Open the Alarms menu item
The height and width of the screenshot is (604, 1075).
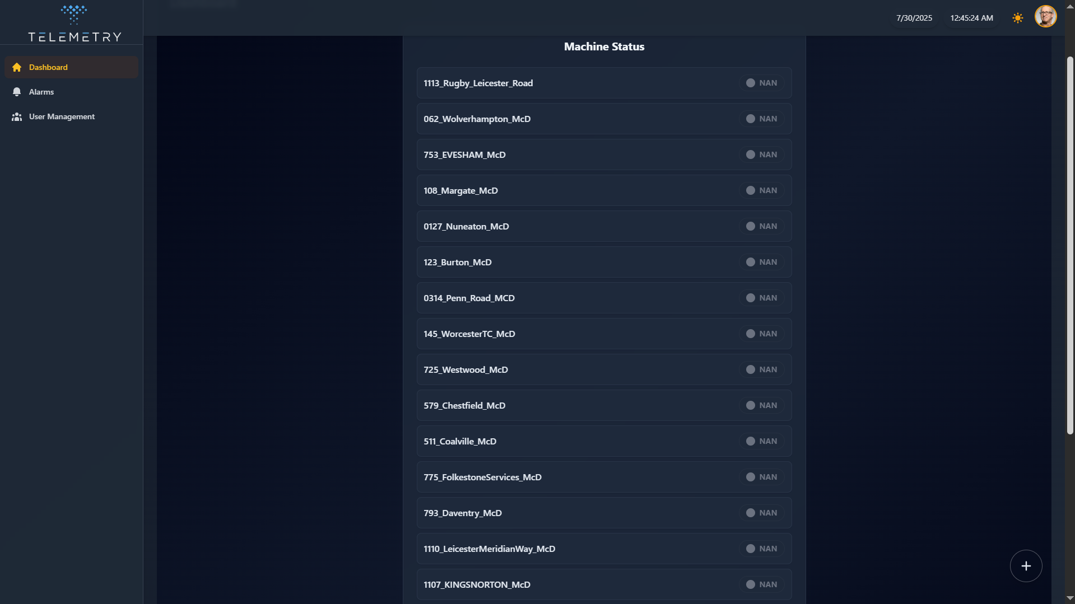tap(41, 92)
